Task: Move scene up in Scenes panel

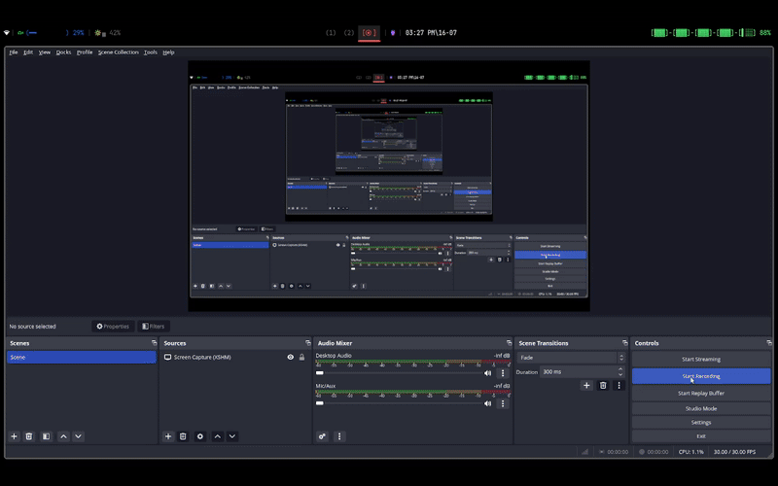Action: click(63, 436)
